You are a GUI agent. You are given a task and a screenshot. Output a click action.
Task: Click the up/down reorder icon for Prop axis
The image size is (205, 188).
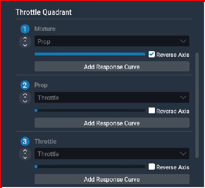(x=25, y=98)
